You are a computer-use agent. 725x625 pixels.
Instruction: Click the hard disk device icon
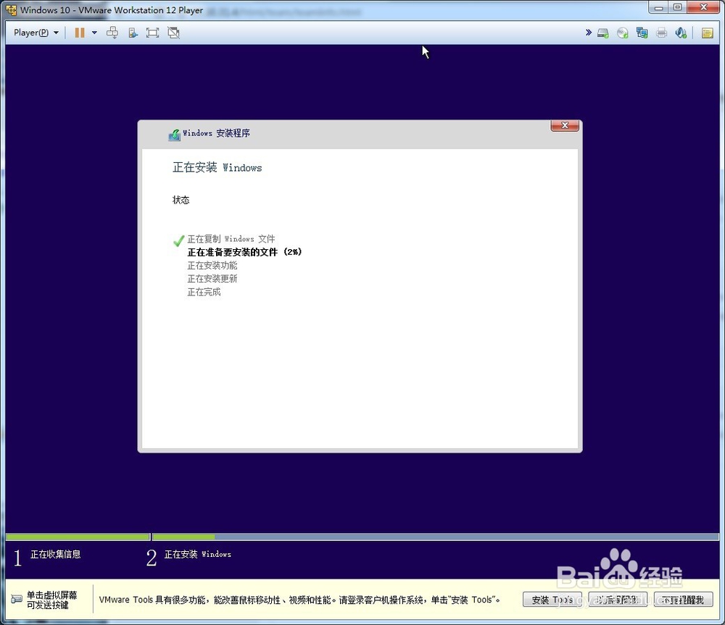tap(603, 33)
